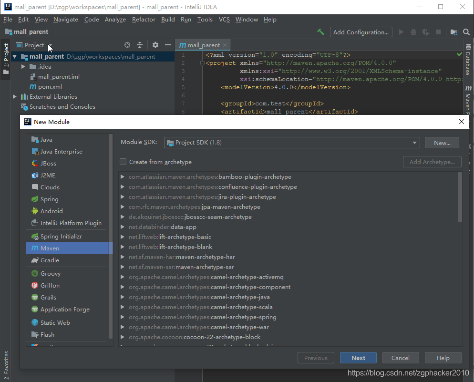
Task: Expand jira-plugin-archetype entry
Action: click(123, 197)
